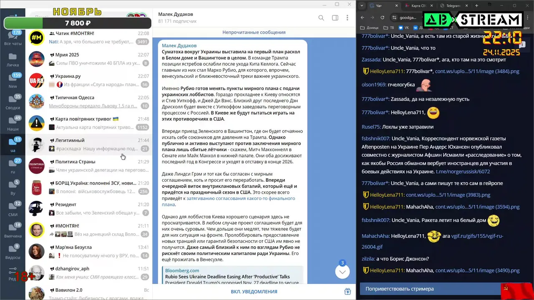Open the 'Типичная Одесса' channel

[x=89, y=102]
